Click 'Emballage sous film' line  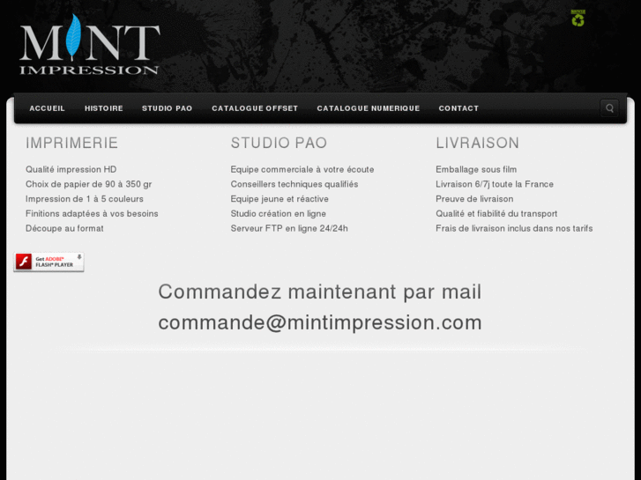(x=476, y=169)
